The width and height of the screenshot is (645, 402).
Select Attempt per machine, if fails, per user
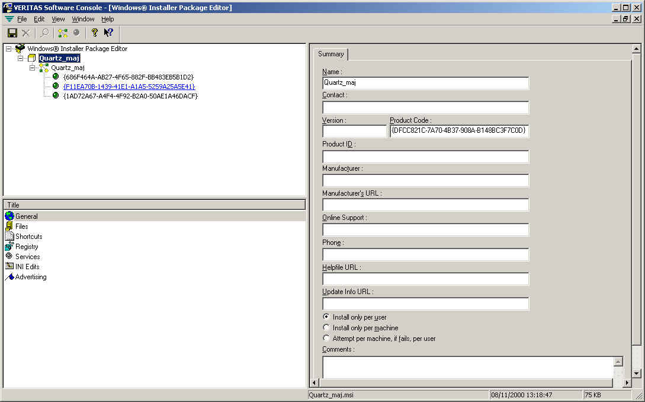point(326,338)
